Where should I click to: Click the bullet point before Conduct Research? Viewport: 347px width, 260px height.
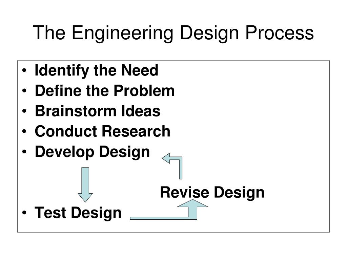[24, 131]
